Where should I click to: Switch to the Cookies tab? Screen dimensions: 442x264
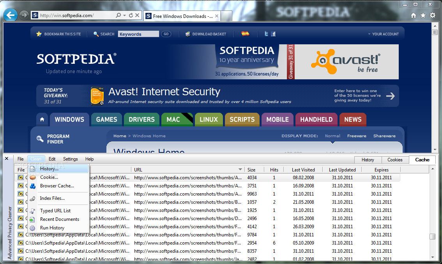395,160
